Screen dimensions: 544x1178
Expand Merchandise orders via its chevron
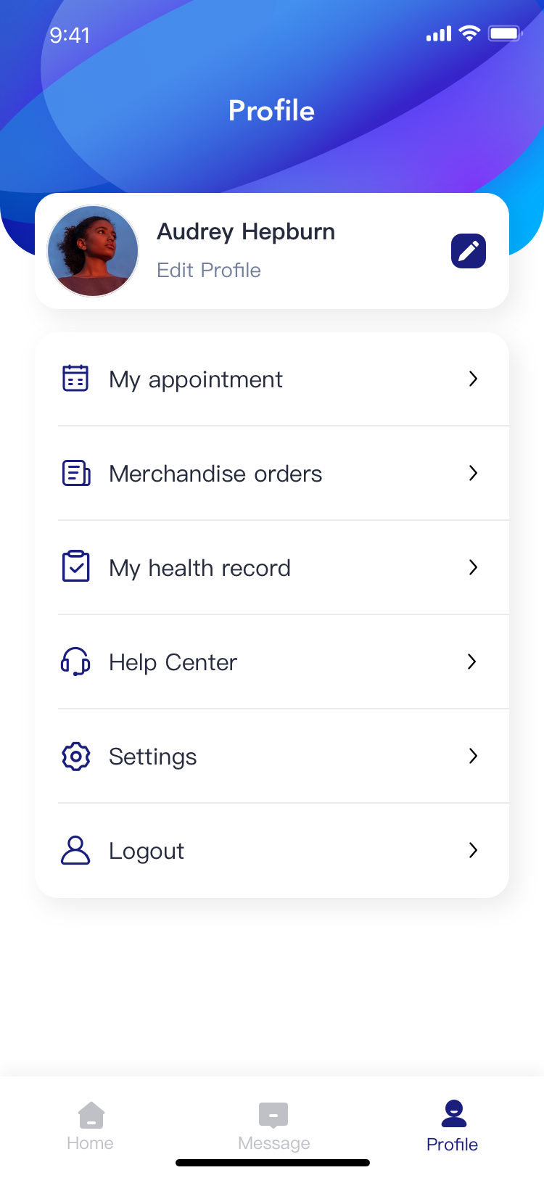[x=473, y=473]
